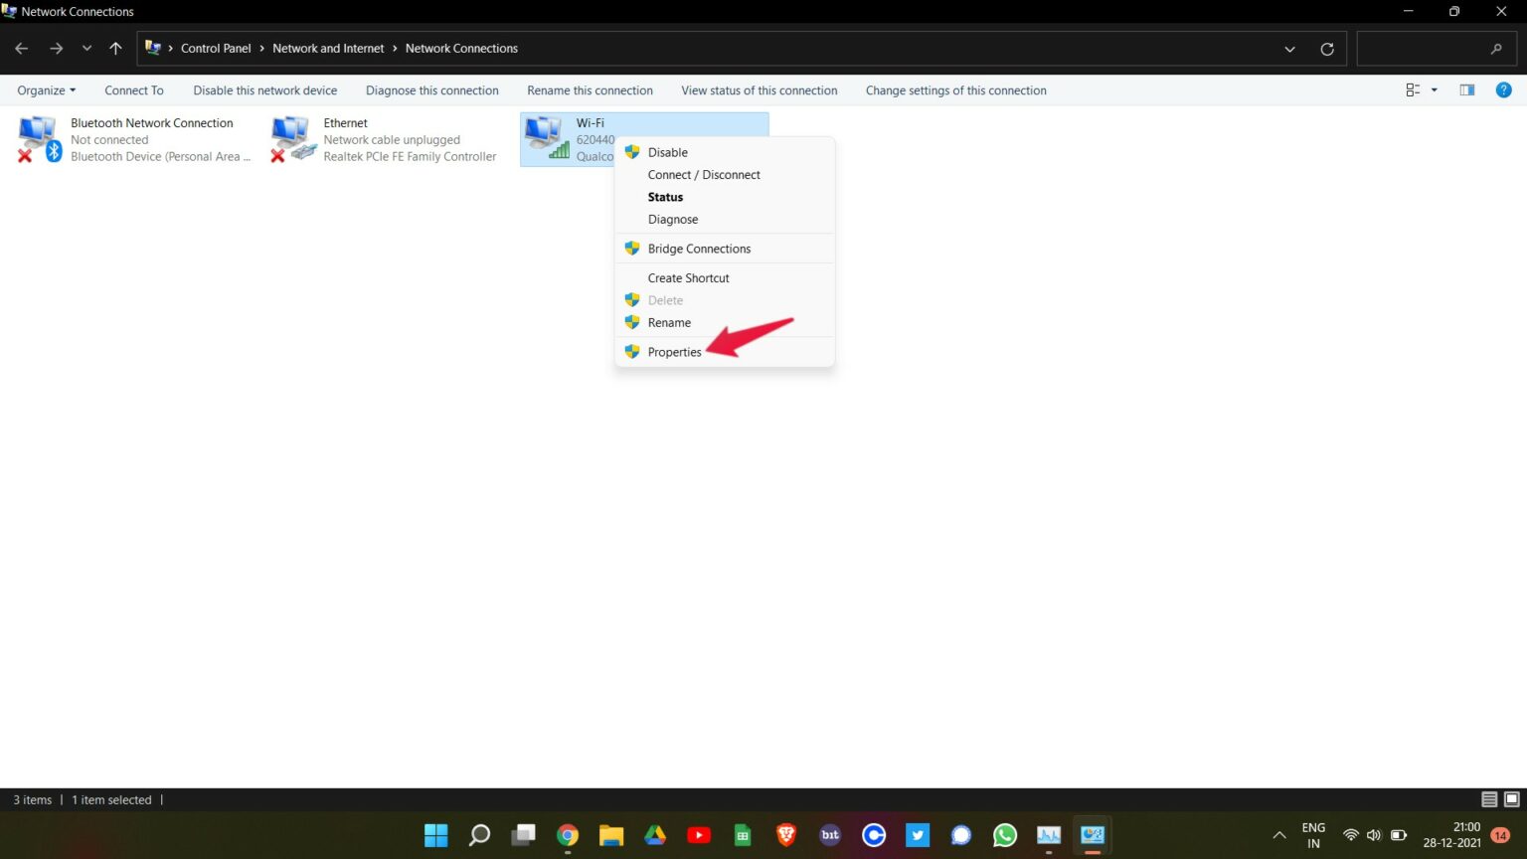Click the volume icon in system tray
The image size is (1527, 859).
coord(1373,835)
